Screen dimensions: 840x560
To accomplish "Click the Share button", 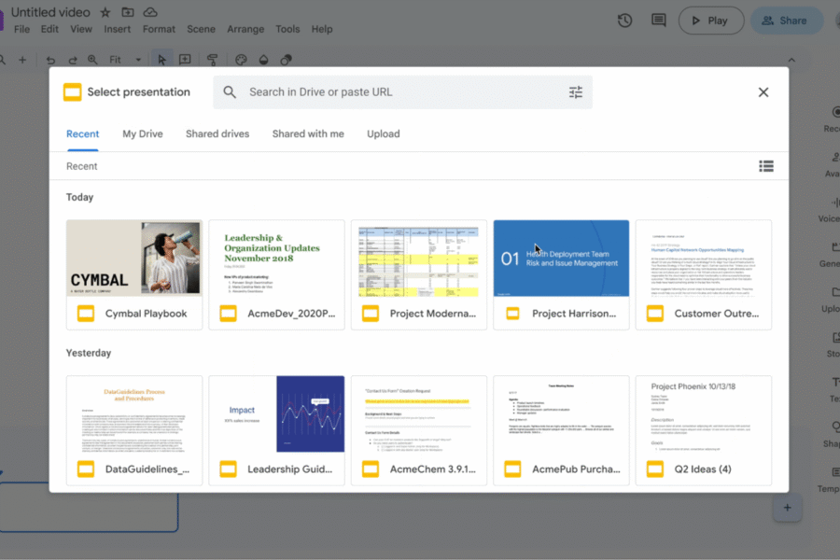I will tap(786, 20).
